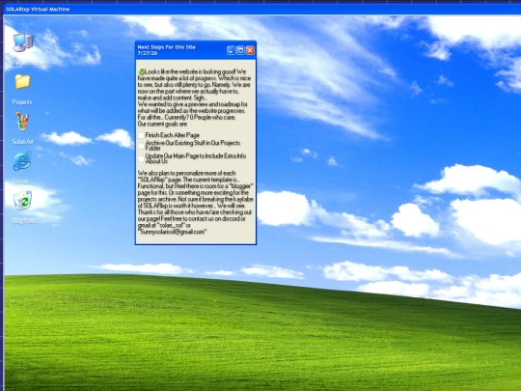Click the green leaf icon in the note
The height and width of the screenshot is (391, 521).
[x=142, y=71]
